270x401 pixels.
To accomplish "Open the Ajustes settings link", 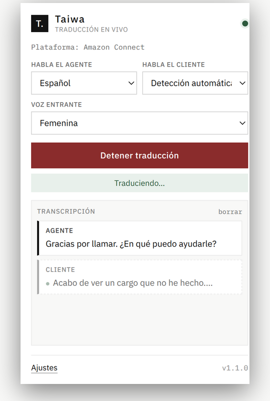I will point(44,368).
